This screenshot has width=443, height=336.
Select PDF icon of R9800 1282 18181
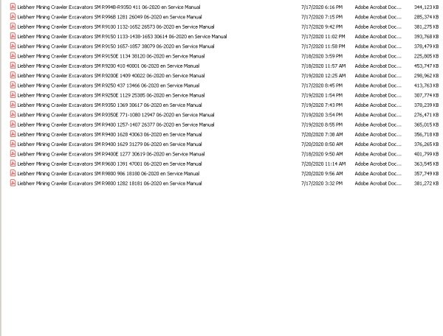coord(13,183)
